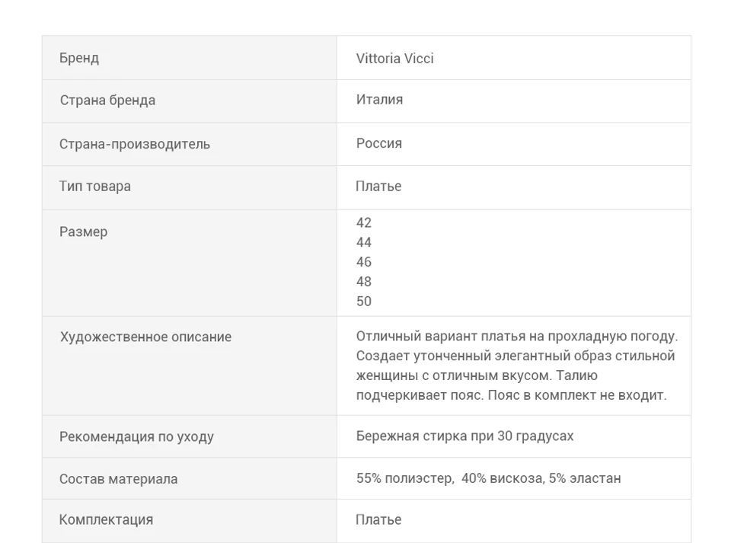The height and width of the screenshot is (543, 731).
Task: Select the Рекомендация по уходу label
Action: point(136,436)
